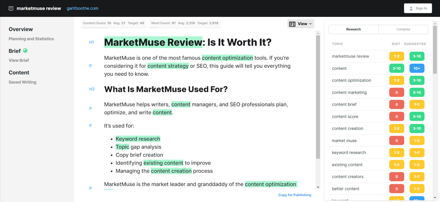Click the yellow 1-2 suggested badge for content brief
Viewport: 440px width, 202px height.
tap(417, 104)
